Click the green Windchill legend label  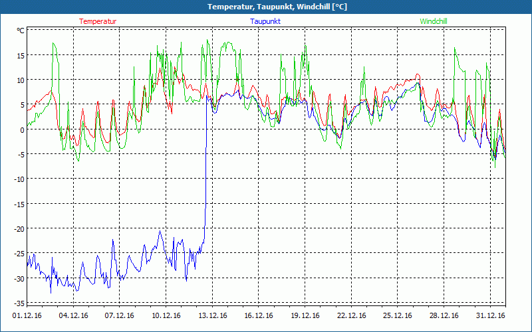(434, 21)
